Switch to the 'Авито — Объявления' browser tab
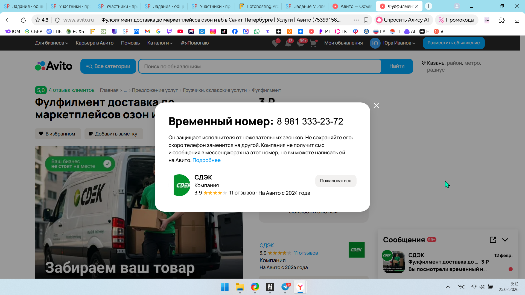 point(353,6)
